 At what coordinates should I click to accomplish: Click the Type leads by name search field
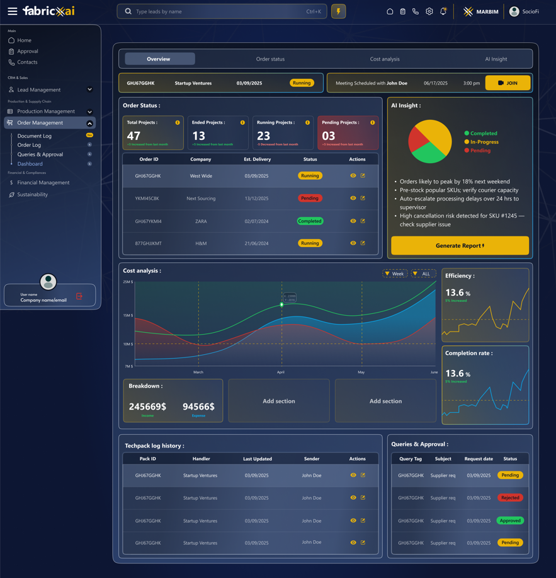220,11
